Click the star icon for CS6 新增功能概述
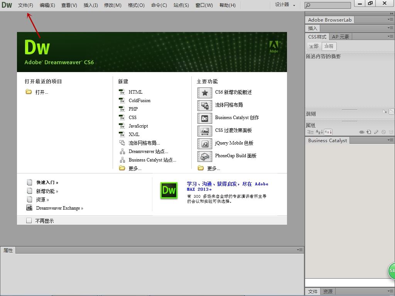Viewport: 395px width, 296px height. pyautogui.click(x=205, y=92)
